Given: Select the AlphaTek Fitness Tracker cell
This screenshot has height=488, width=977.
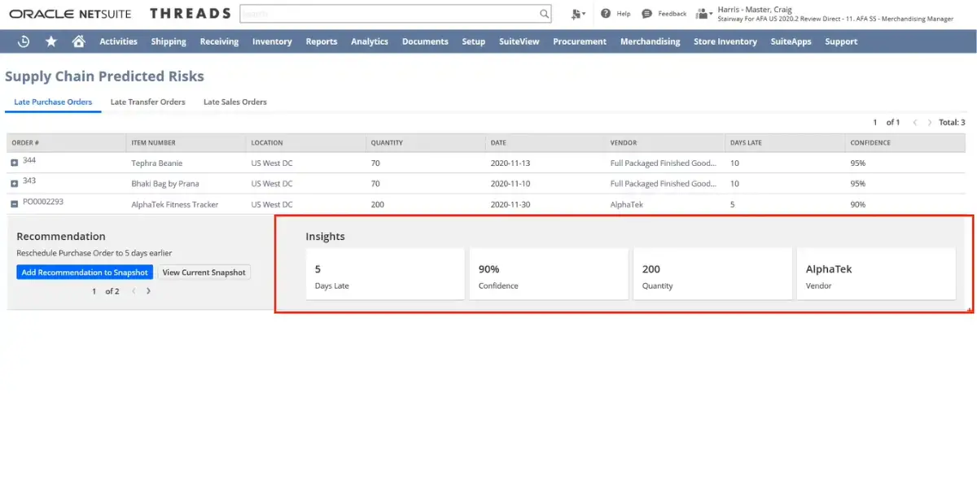Looking at the screenshot, I should [x=175, y=205].
